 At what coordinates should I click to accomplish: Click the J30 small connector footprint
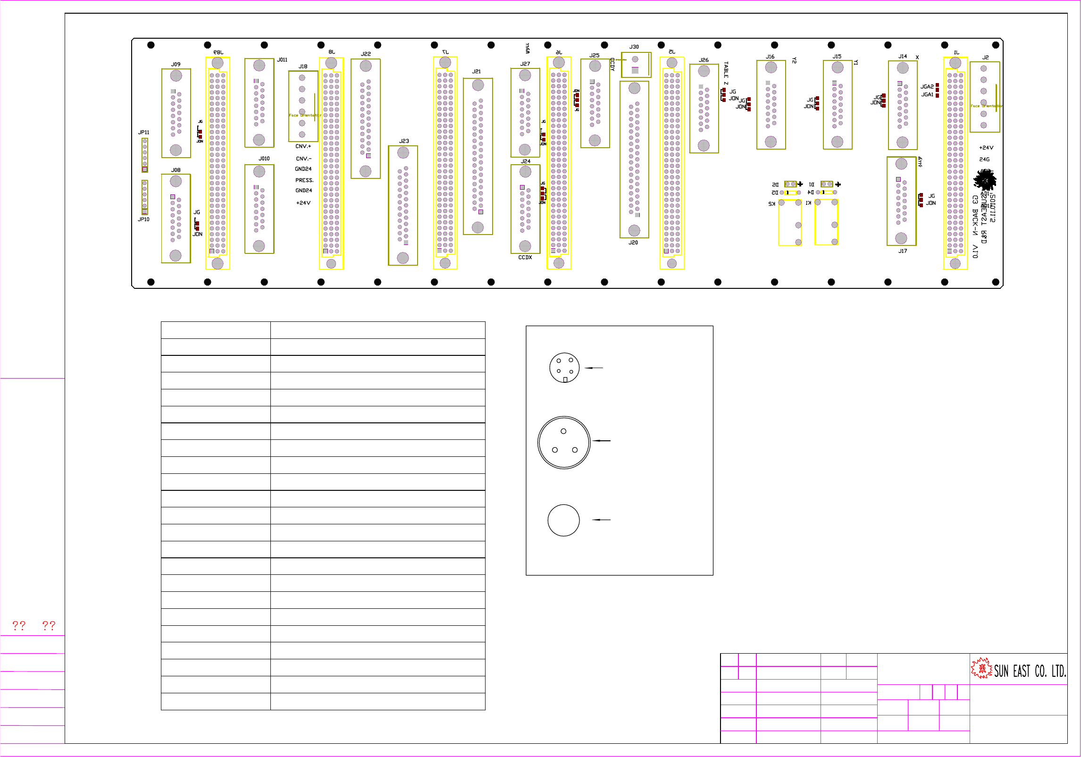pos(636,65)
